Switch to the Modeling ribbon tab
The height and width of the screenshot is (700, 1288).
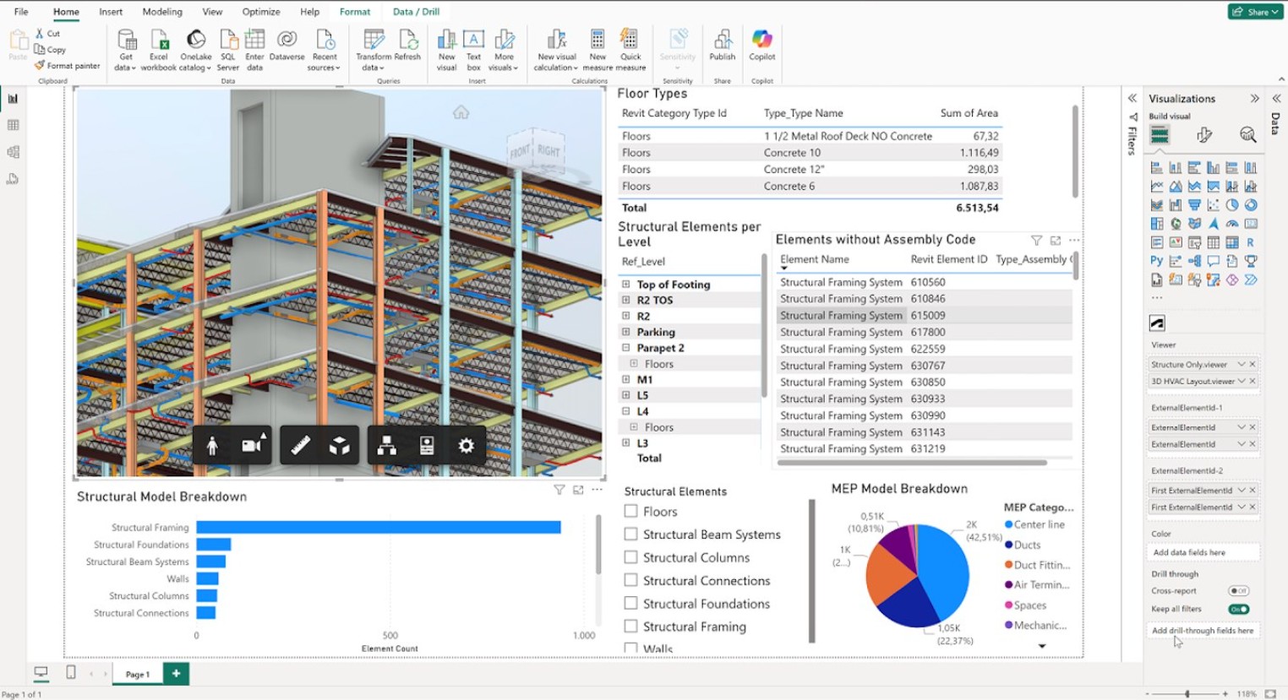161,11
